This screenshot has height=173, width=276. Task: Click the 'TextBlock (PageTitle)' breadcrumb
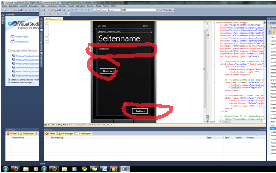tap(58, 125)
